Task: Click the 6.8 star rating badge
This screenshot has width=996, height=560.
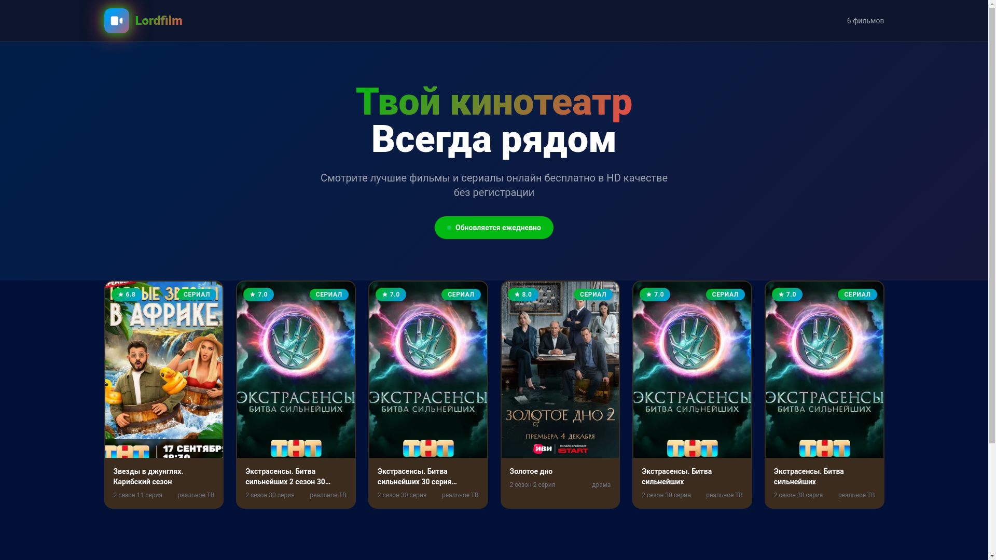Action: [127, 295]
